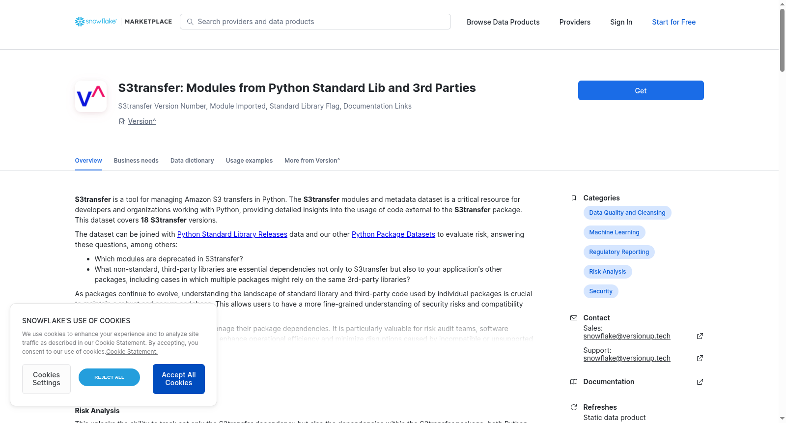Click the MARKETPLACE header label
Screen dimensions: 786x423
pos(148,22)
